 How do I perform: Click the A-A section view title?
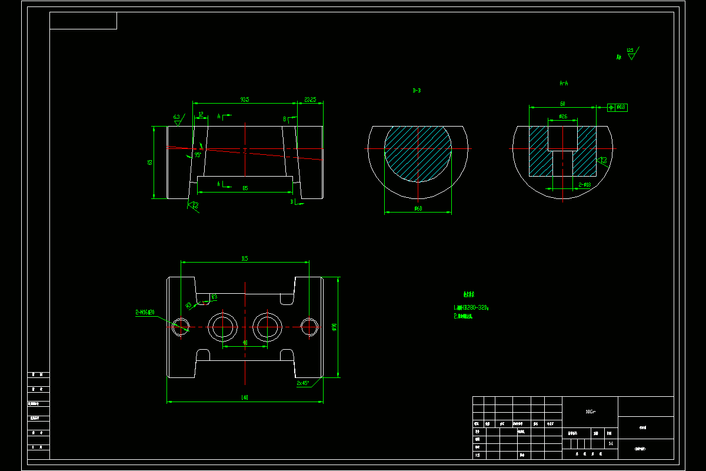point(563,84)
